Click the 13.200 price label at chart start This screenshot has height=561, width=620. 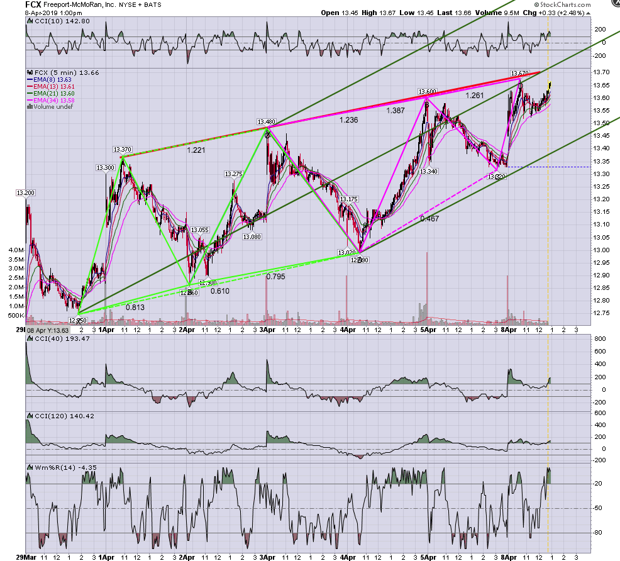point(25,193)
